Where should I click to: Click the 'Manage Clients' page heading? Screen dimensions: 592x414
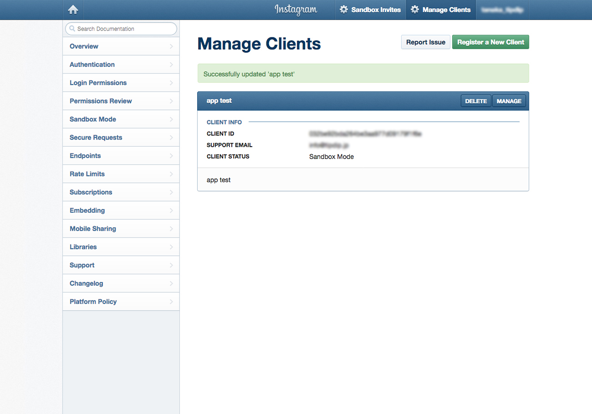259,44
